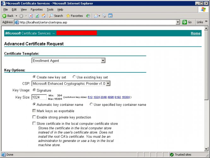Viewport: 210px width, 158px height.
Task: Click the page scrollbar down arrow
Action: tap(206, 149)
